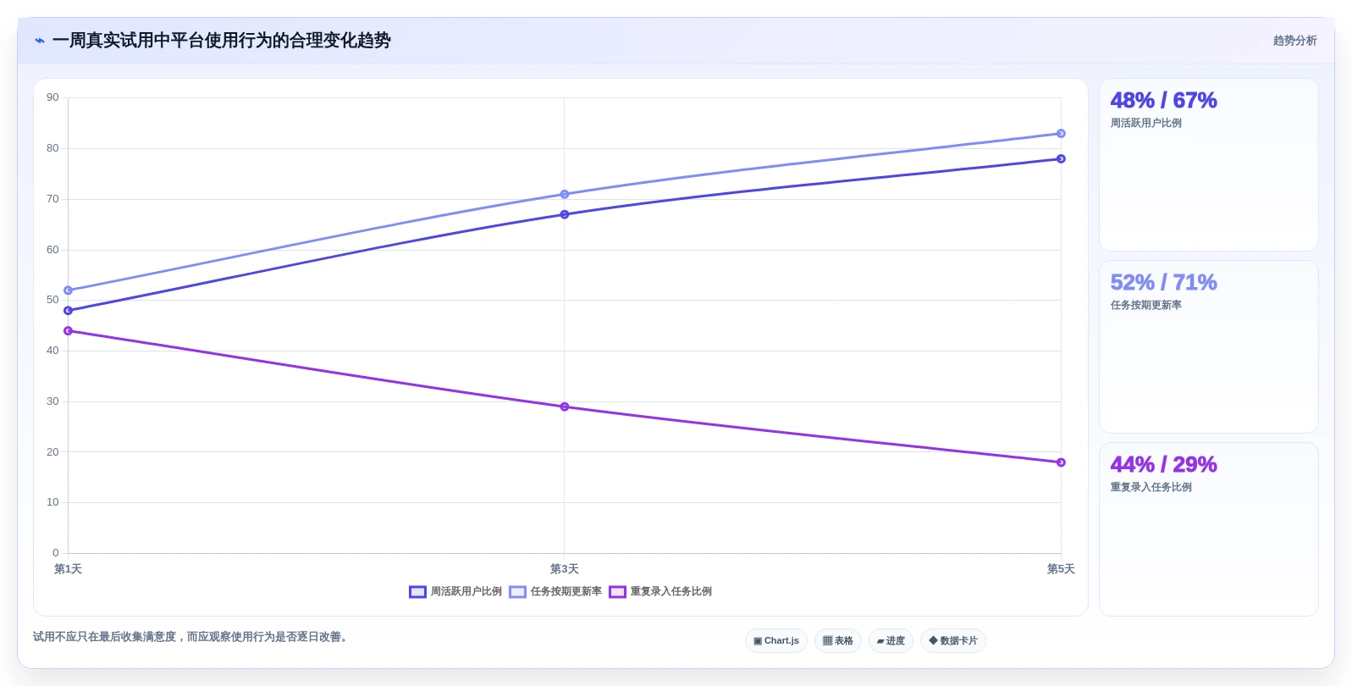Select the 表格 tag chip
Viewport: 1352px width, 686px height.
click(838, 641)
